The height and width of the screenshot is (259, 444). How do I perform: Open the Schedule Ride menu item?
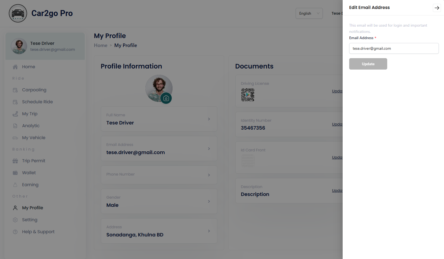[37, 102]
